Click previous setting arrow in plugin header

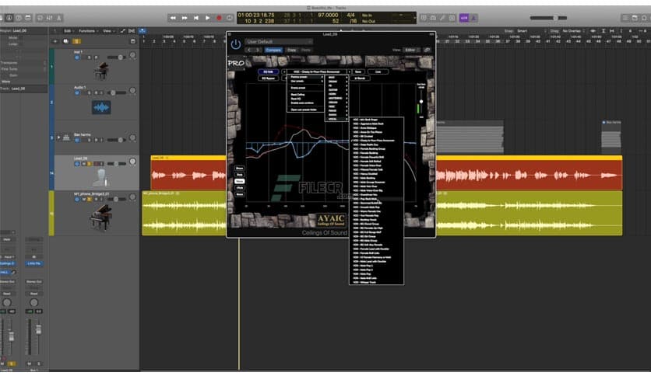tap(249, 50)
